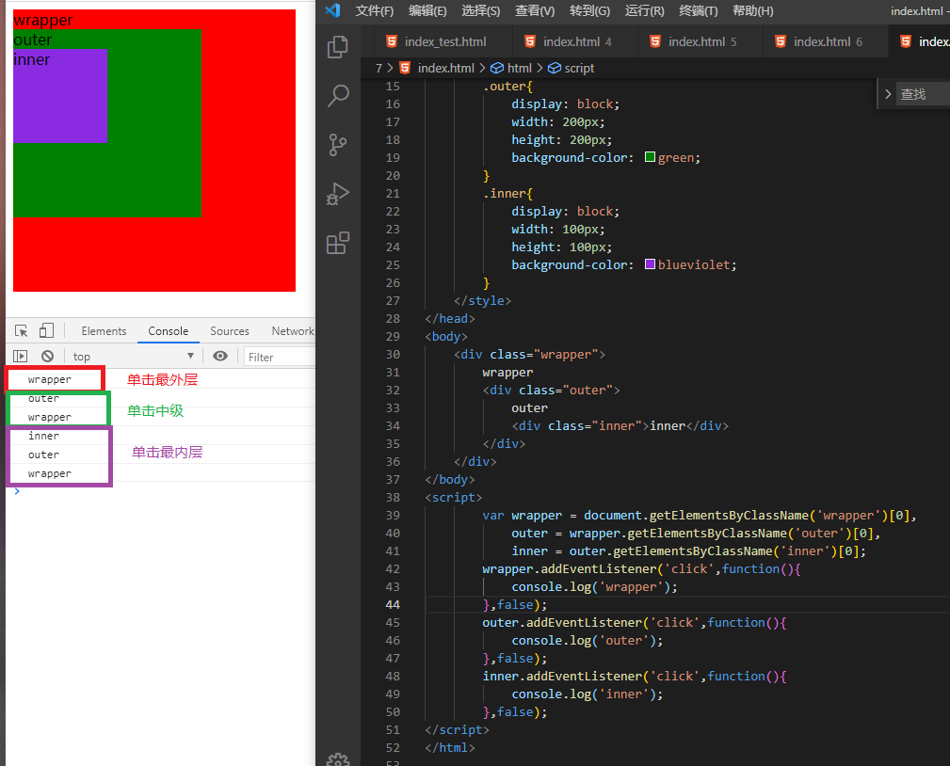Image resolution: width=950 pixels, height=766 pixels.
Task: Click line number 39 in gutter
Action: click(x=393, y=516)
